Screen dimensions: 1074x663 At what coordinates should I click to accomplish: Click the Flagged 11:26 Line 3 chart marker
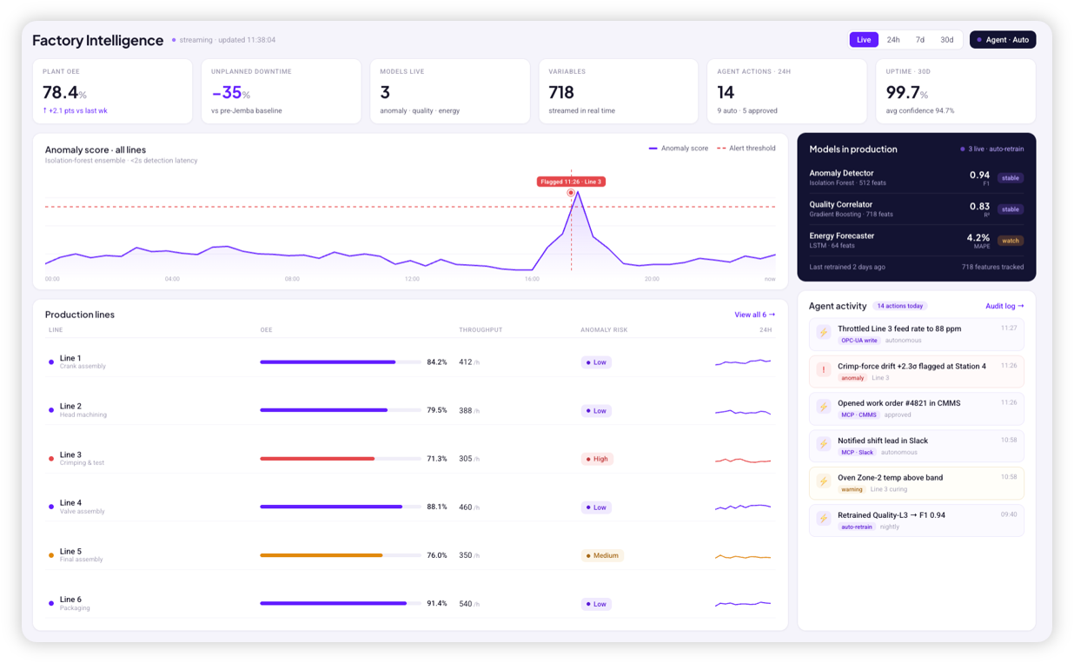coord(571,182)
